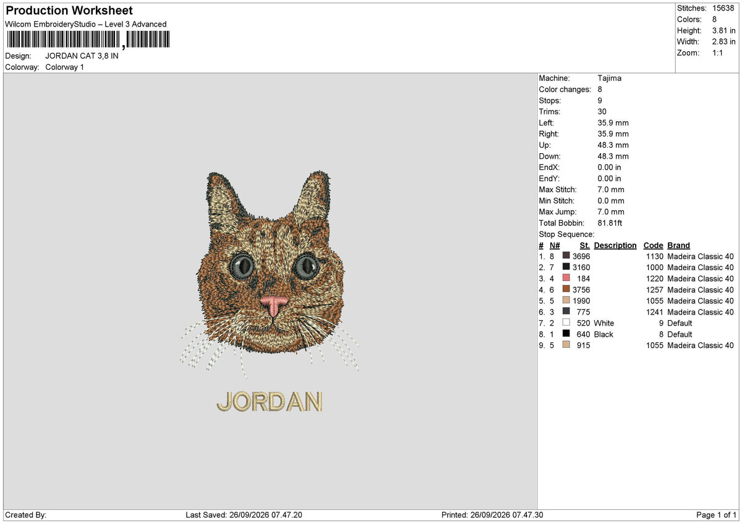
Task: Click the White description in stop 7
Action: click(604, 323)
